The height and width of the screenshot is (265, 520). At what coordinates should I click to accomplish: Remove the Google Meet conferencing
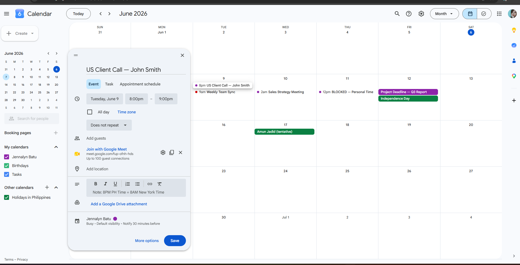coord(180,152)
